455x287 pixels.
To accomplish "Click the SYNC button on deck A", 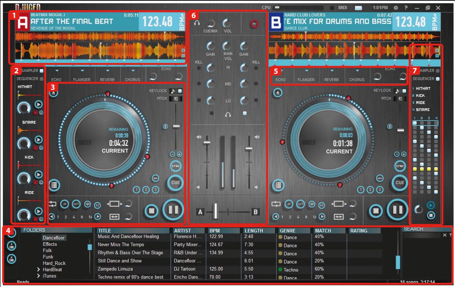I will [175, 166].
